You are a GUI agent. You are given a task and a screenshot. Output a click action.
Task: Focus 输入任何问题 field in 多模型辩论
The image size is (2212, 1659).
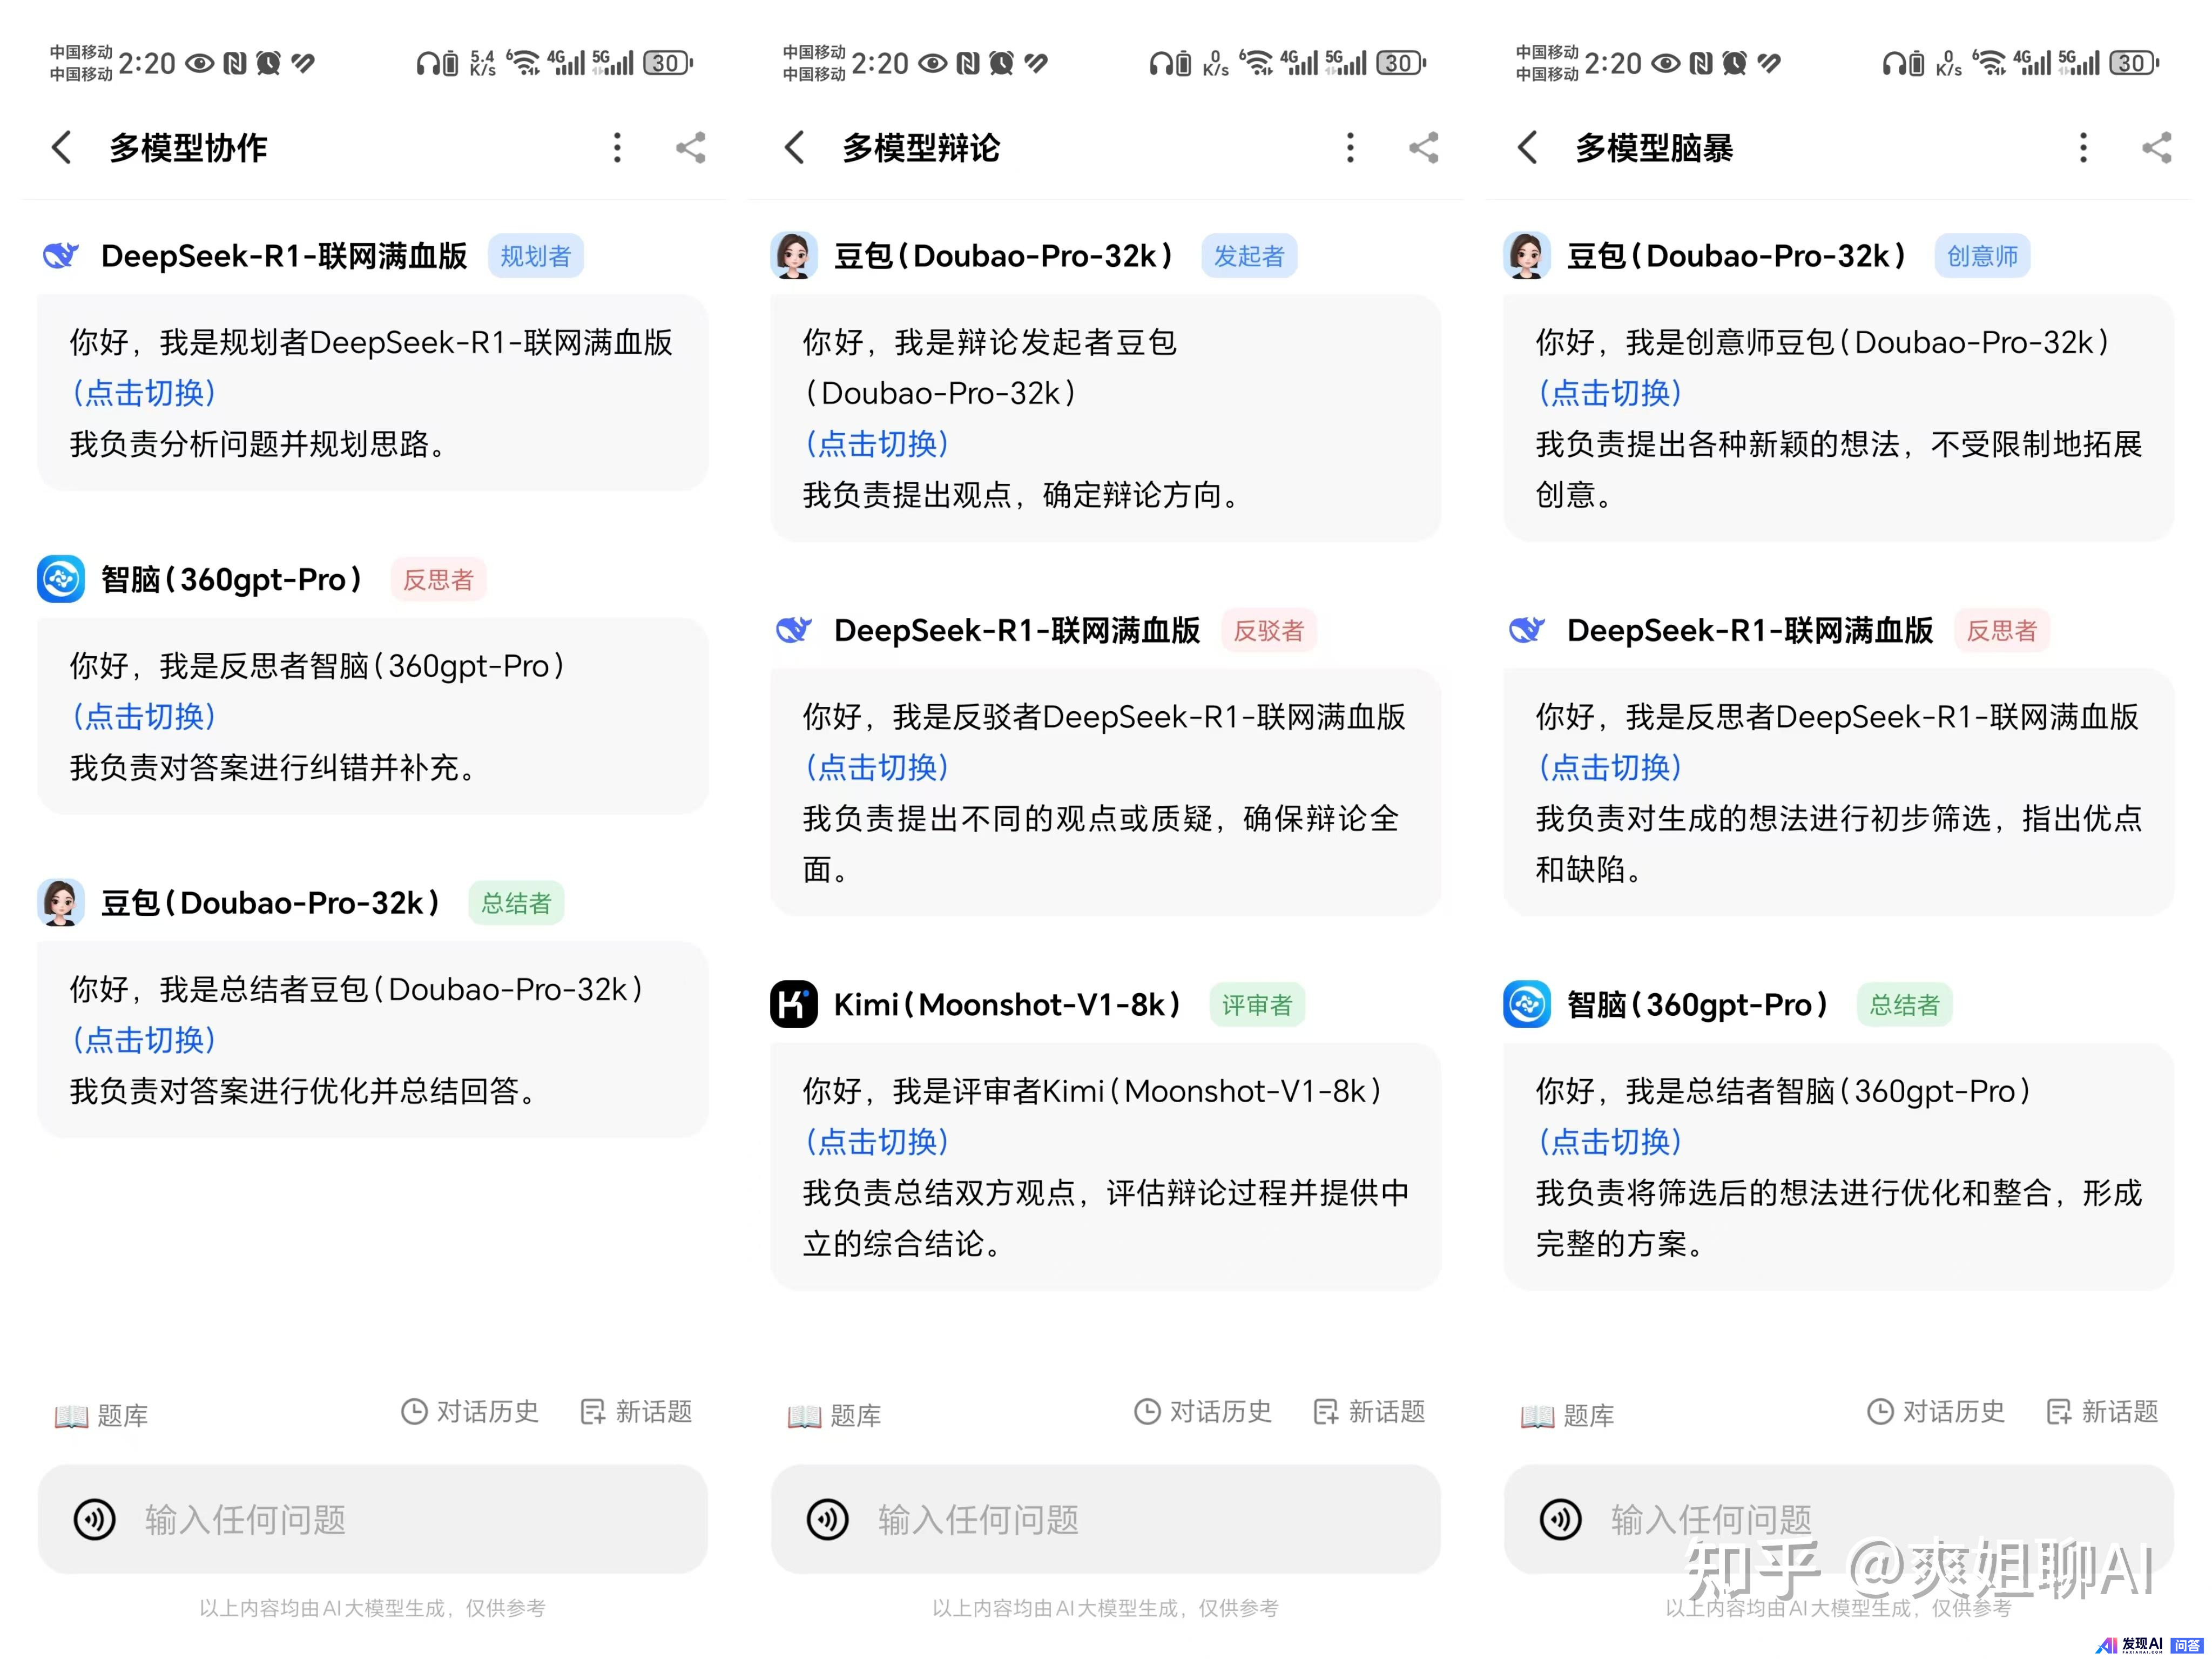tap(1106, 1520)
